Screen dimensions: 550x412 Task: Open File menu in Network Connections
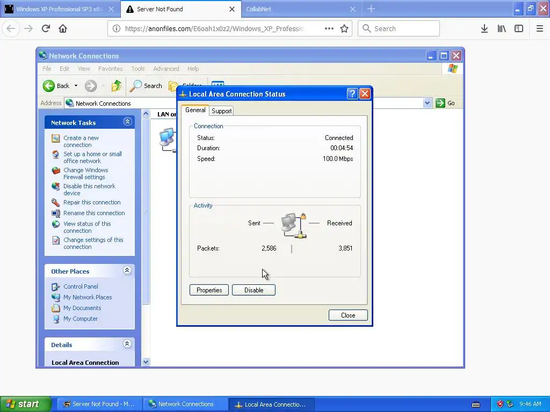47,69
